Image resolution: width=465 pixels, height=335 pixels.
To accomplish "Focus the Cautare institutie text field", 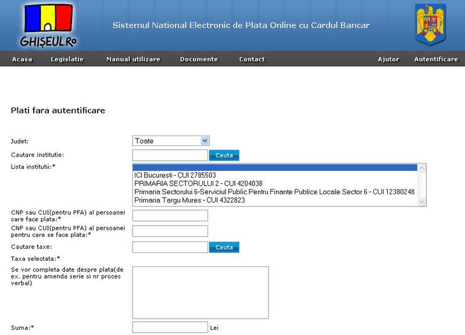I will tap(170, 155).
